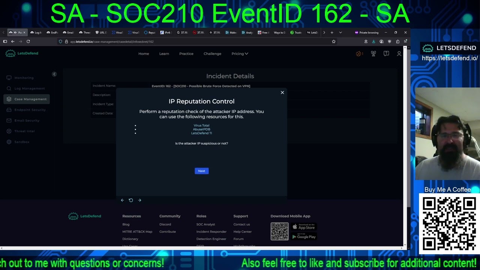Reload the page with refresh icon
This screenshot has height=270, width=480.
point(28,42)
